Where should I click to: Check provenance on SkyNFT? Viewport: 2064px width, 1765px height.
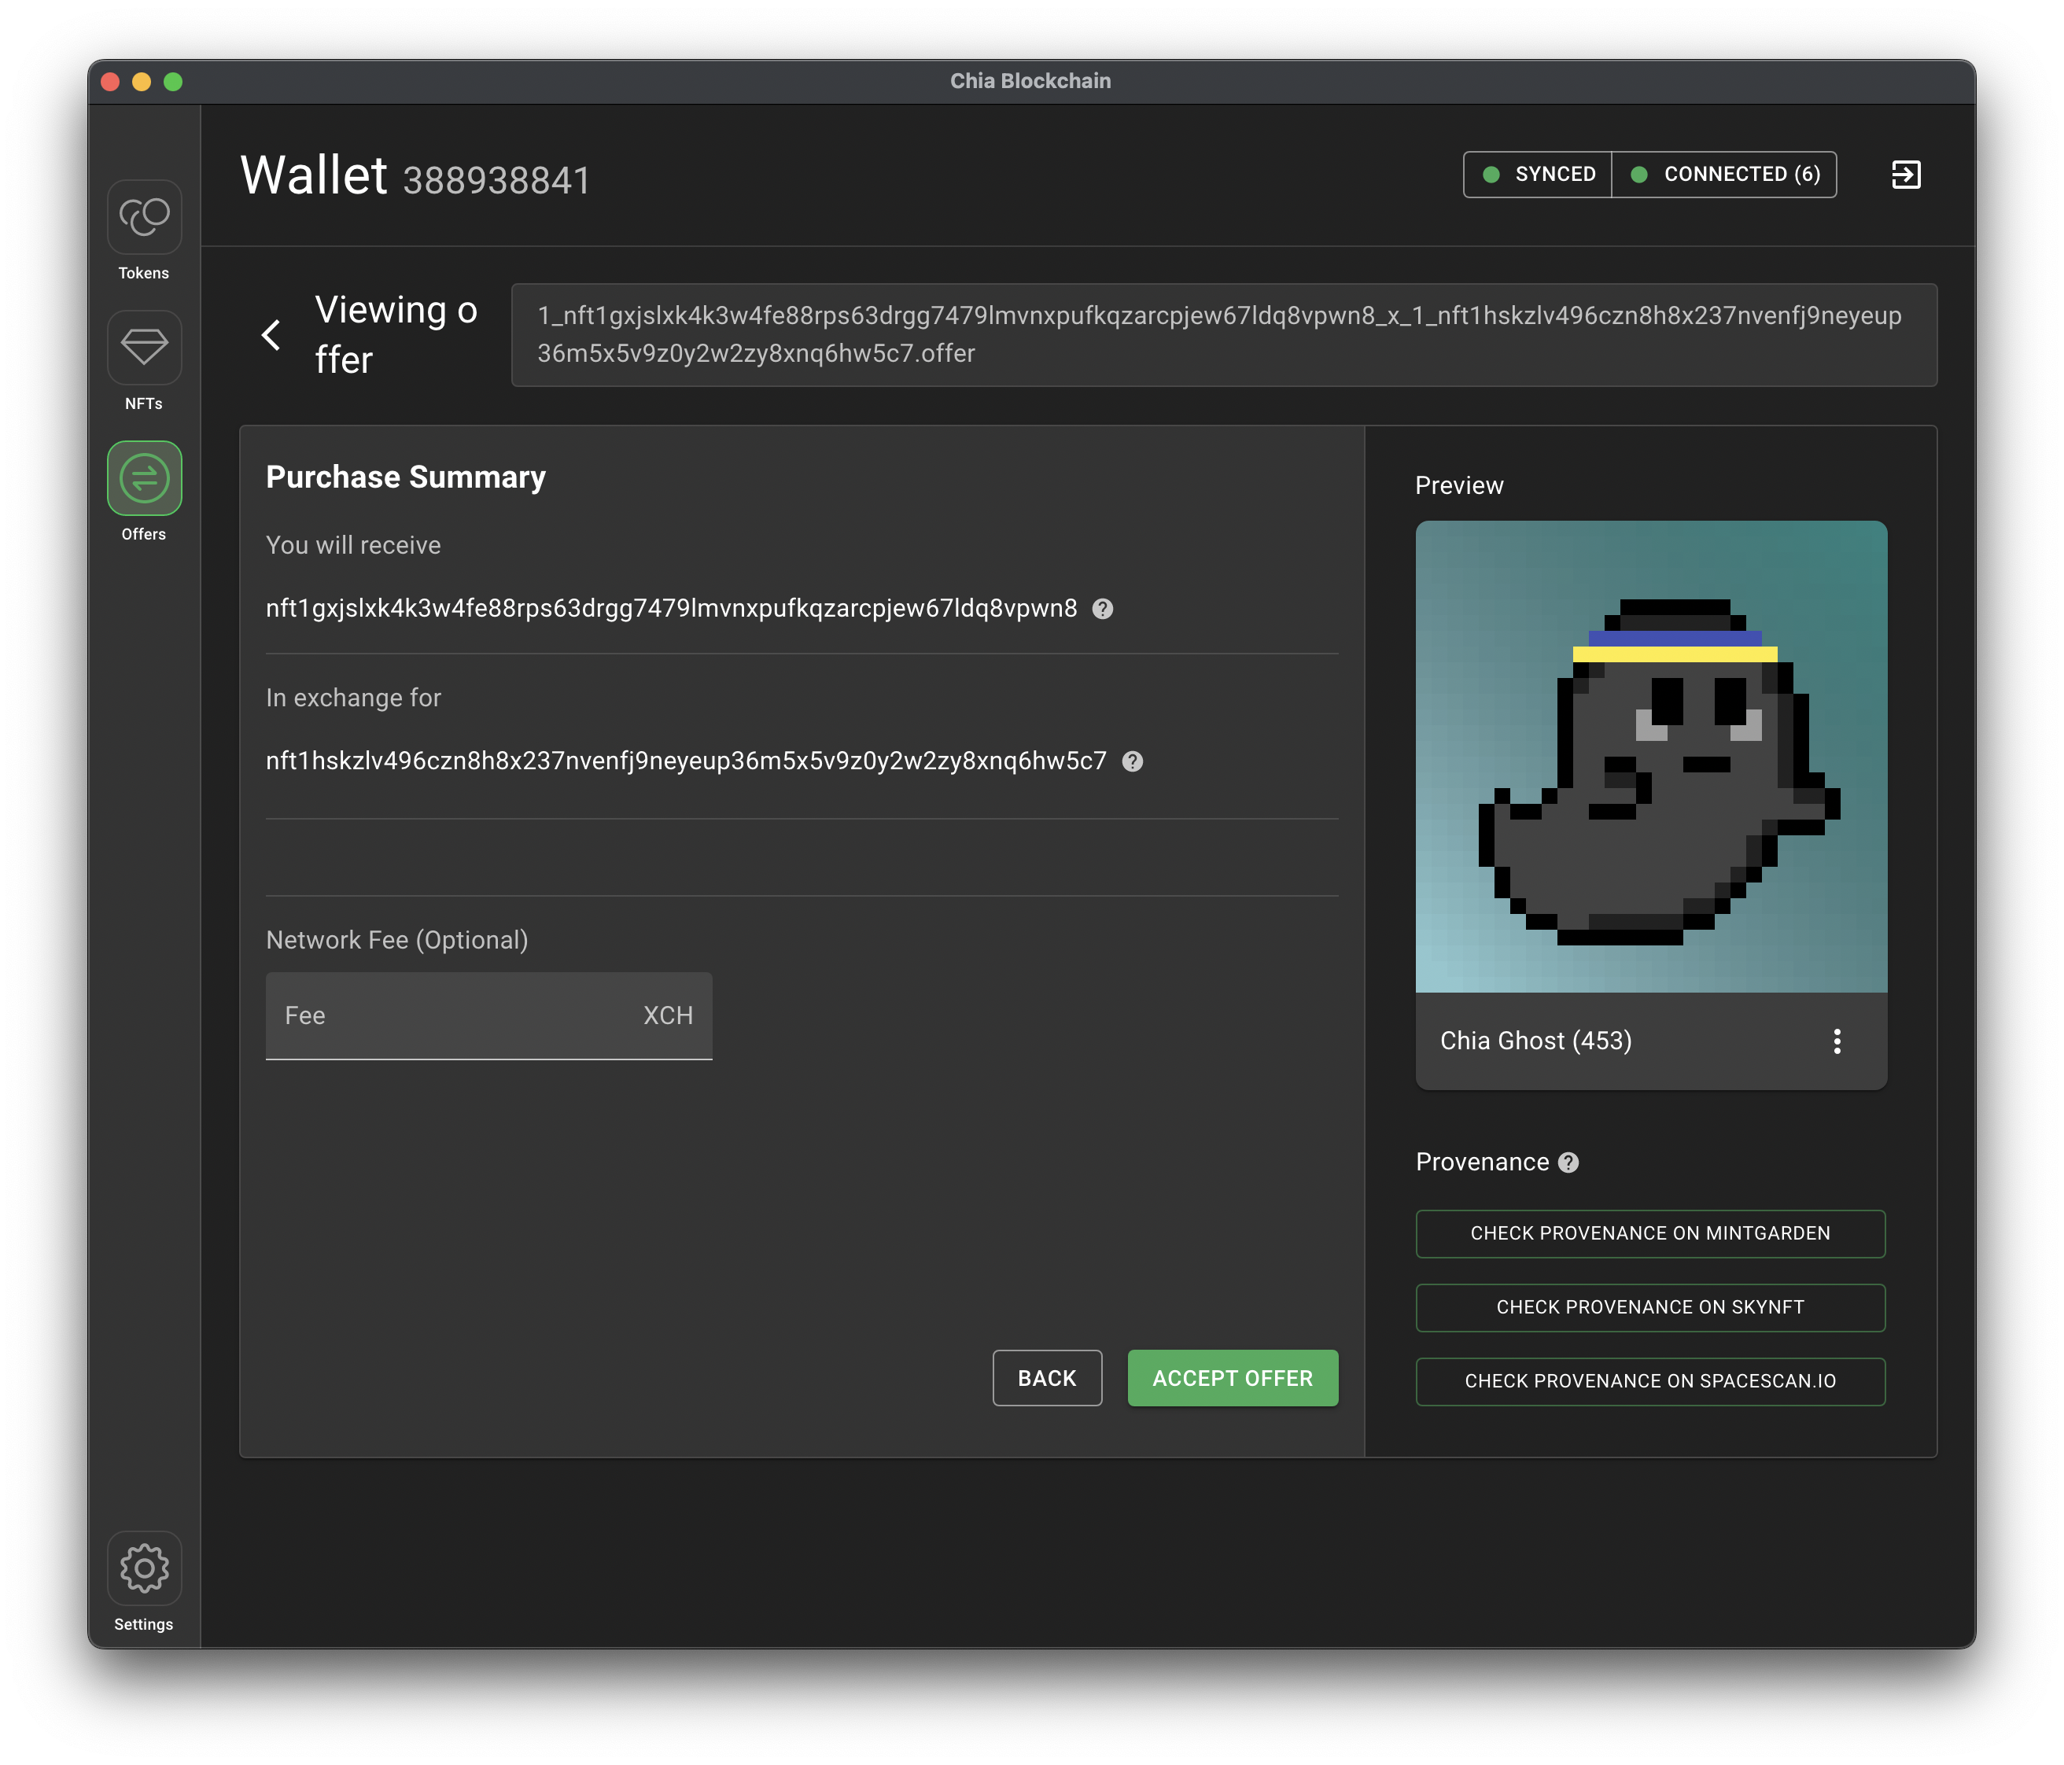[1650, 1306]
